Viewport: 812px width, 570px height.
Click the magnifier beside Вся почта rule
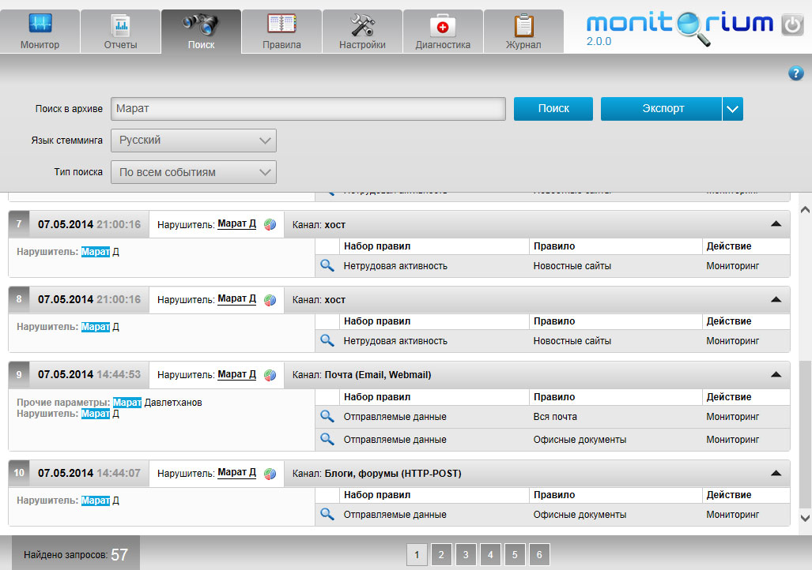(327, 416)
